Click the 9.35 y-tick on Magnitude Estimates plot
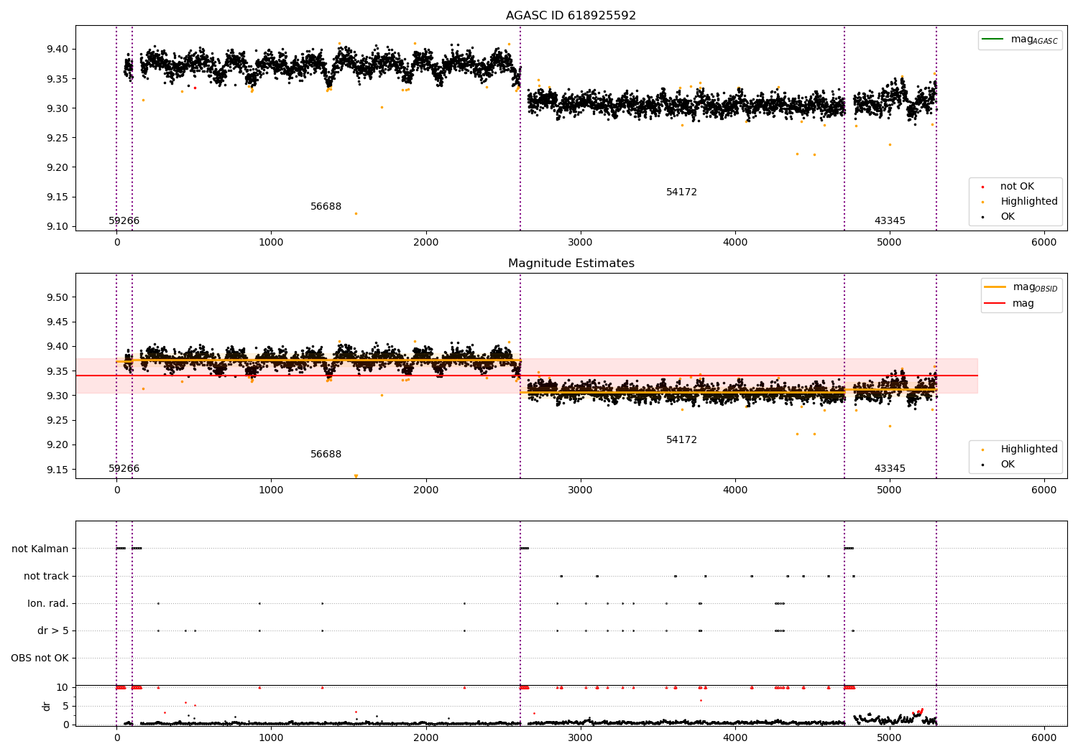Screen dimensions: 1078x754 pyautogui.click(x=57, y=371)
